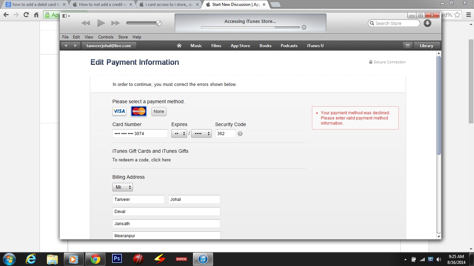Open the Controls menu
This screenshot has width=474, height=266.
tap(106, 37)
